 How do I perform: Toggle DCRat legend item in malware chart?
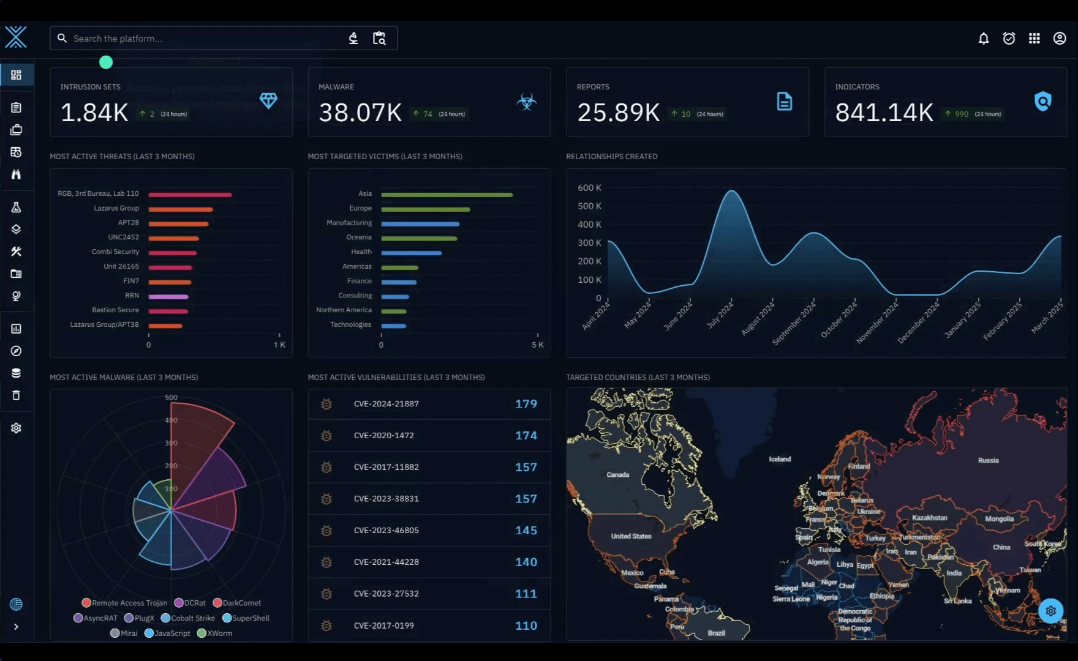pyautogui.click(x=190, y=603)
